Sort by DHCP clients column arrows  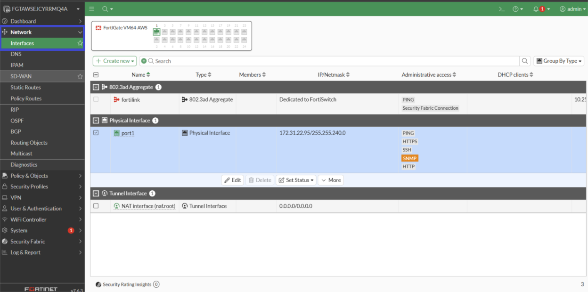click(531, 75)
